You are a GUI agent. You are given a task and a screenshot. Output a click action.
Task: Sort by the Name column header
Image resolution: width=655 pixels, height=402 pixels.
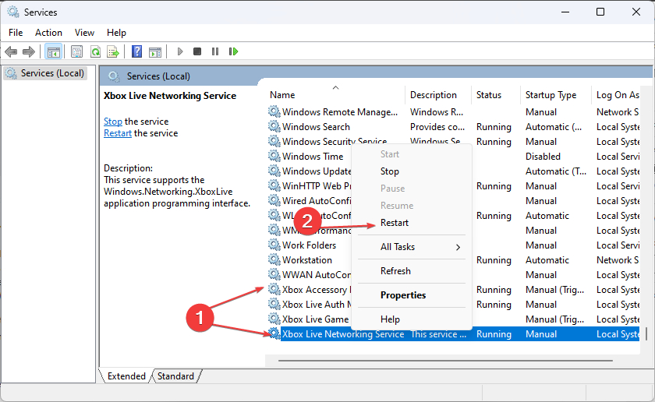(282, 95)
